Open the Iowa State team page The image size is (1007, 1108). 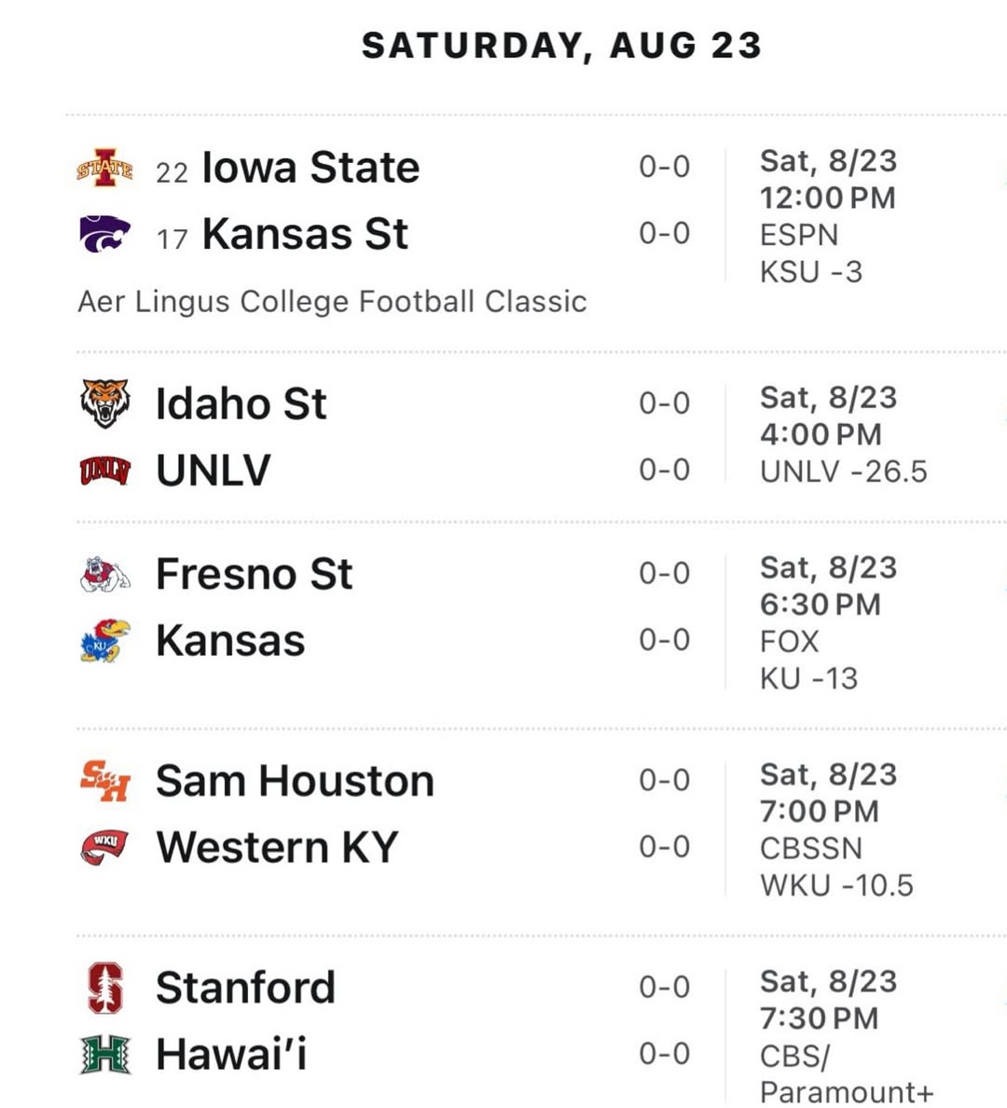tap(310, 168)
